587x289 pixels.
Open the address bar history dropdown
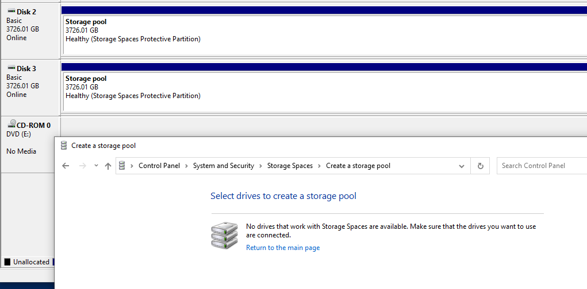(x=462, y=166)
